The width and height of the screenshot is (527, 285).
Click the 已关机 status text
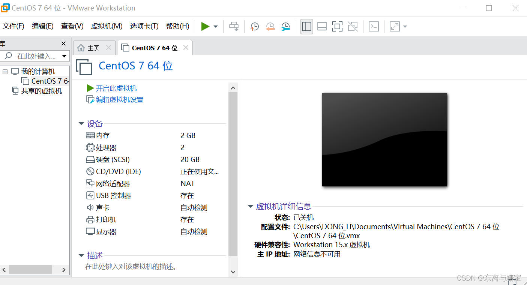[303, 217]
